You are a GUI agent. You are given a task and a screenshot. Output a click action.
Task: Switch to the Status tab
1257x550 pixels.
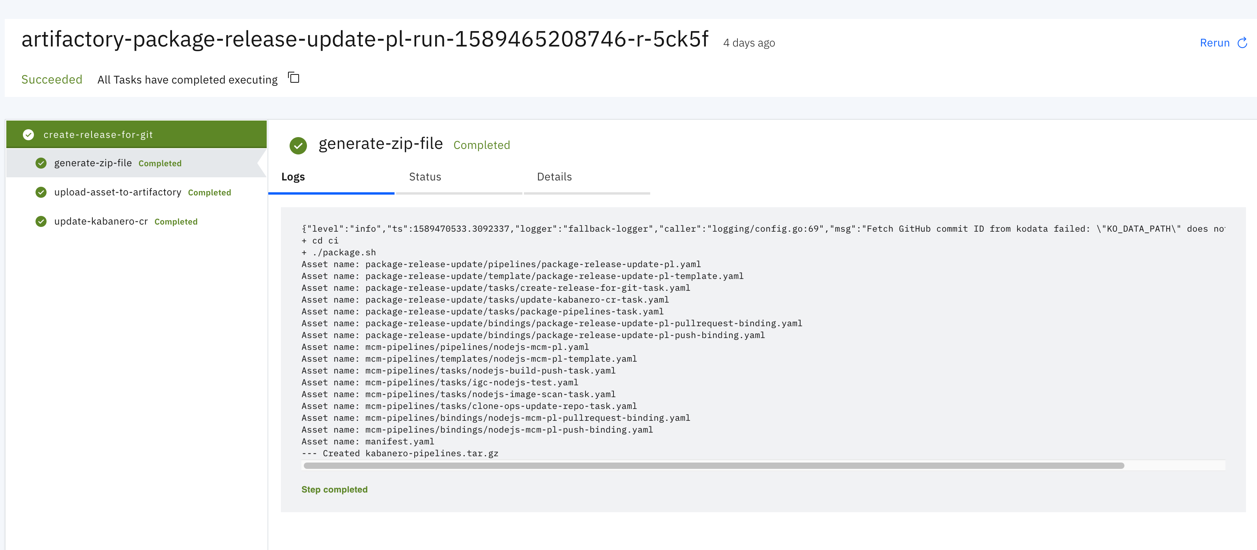pos(425,177)
